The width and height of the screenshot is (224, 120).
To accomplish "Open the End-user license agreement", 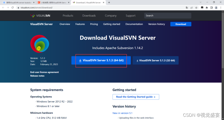I will pos(45,72).
